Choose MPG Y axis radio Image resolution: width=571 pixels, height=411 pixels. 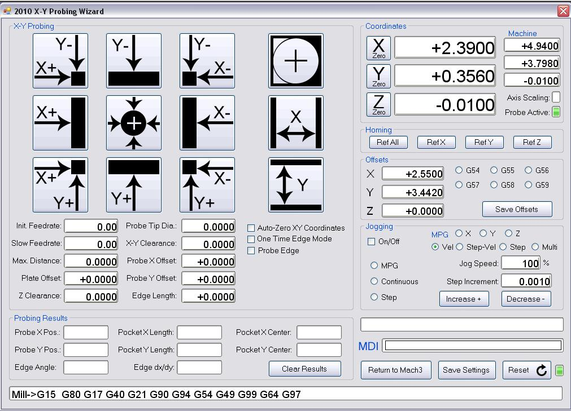coord(483,233)
